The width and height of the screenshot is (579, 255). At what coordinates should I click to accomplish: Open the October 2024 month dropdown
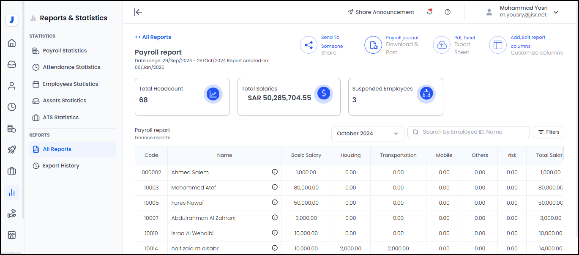coord(368,134)
